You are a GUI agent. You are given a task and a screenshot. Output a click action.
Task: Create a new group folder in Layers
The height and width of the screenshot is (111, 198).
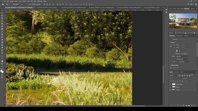click(189, 105)
